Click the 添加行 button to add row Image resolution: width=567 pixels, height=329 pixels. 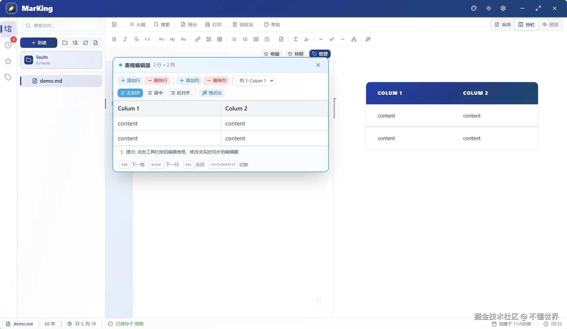pos(130,80)
